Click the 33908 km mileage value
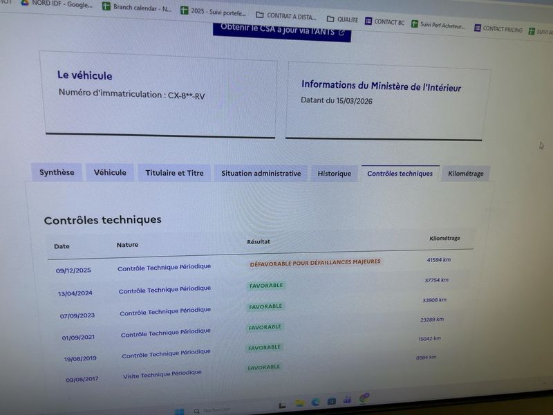Viewport: 553px width, 415px height. (x=435, y=300)
